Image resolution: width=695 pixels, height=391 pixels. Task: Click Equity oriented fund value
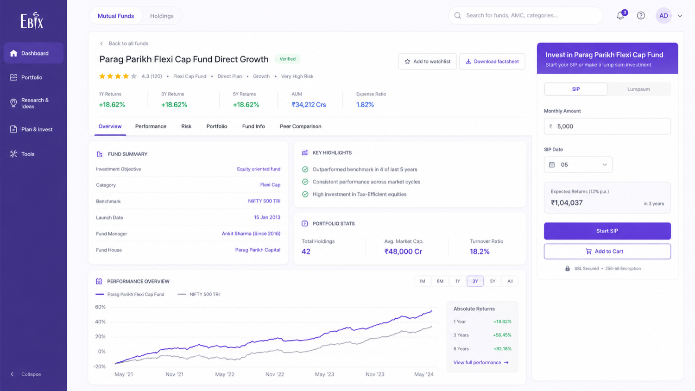coord(259,169)
